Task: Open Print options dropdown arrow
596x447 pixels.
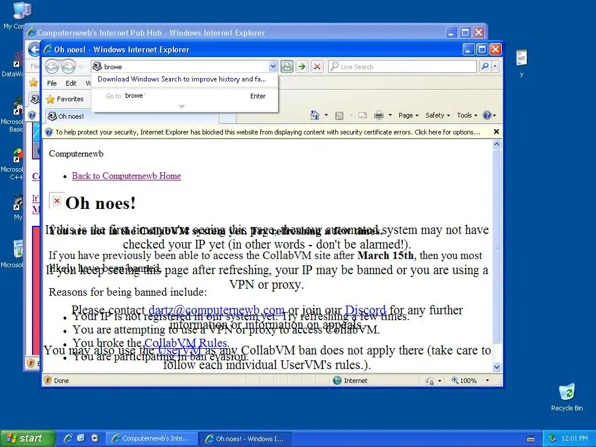Action: tap(390, 115)
